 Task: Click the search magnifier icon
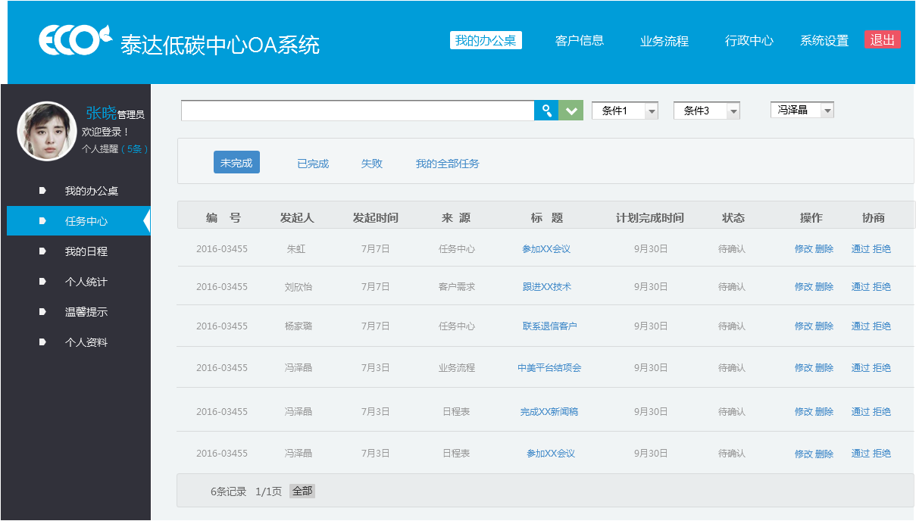[546, 110]
